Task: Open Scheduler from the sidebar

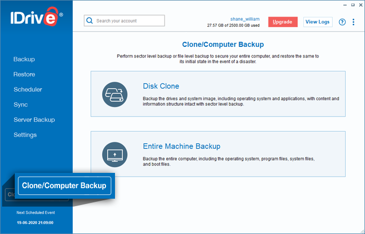Action: pyautogui.click(x=28, y=89)
